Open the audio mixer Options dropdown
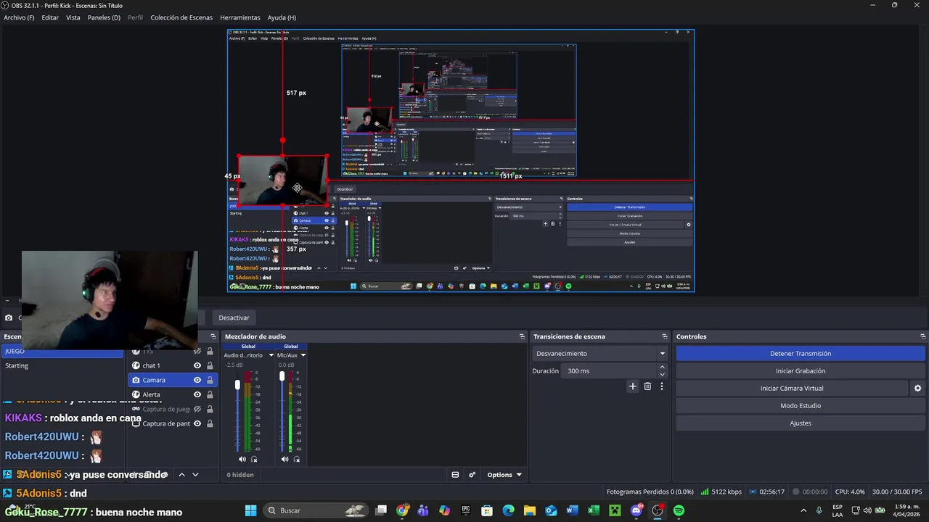929x522 pixels. (504, 475)
